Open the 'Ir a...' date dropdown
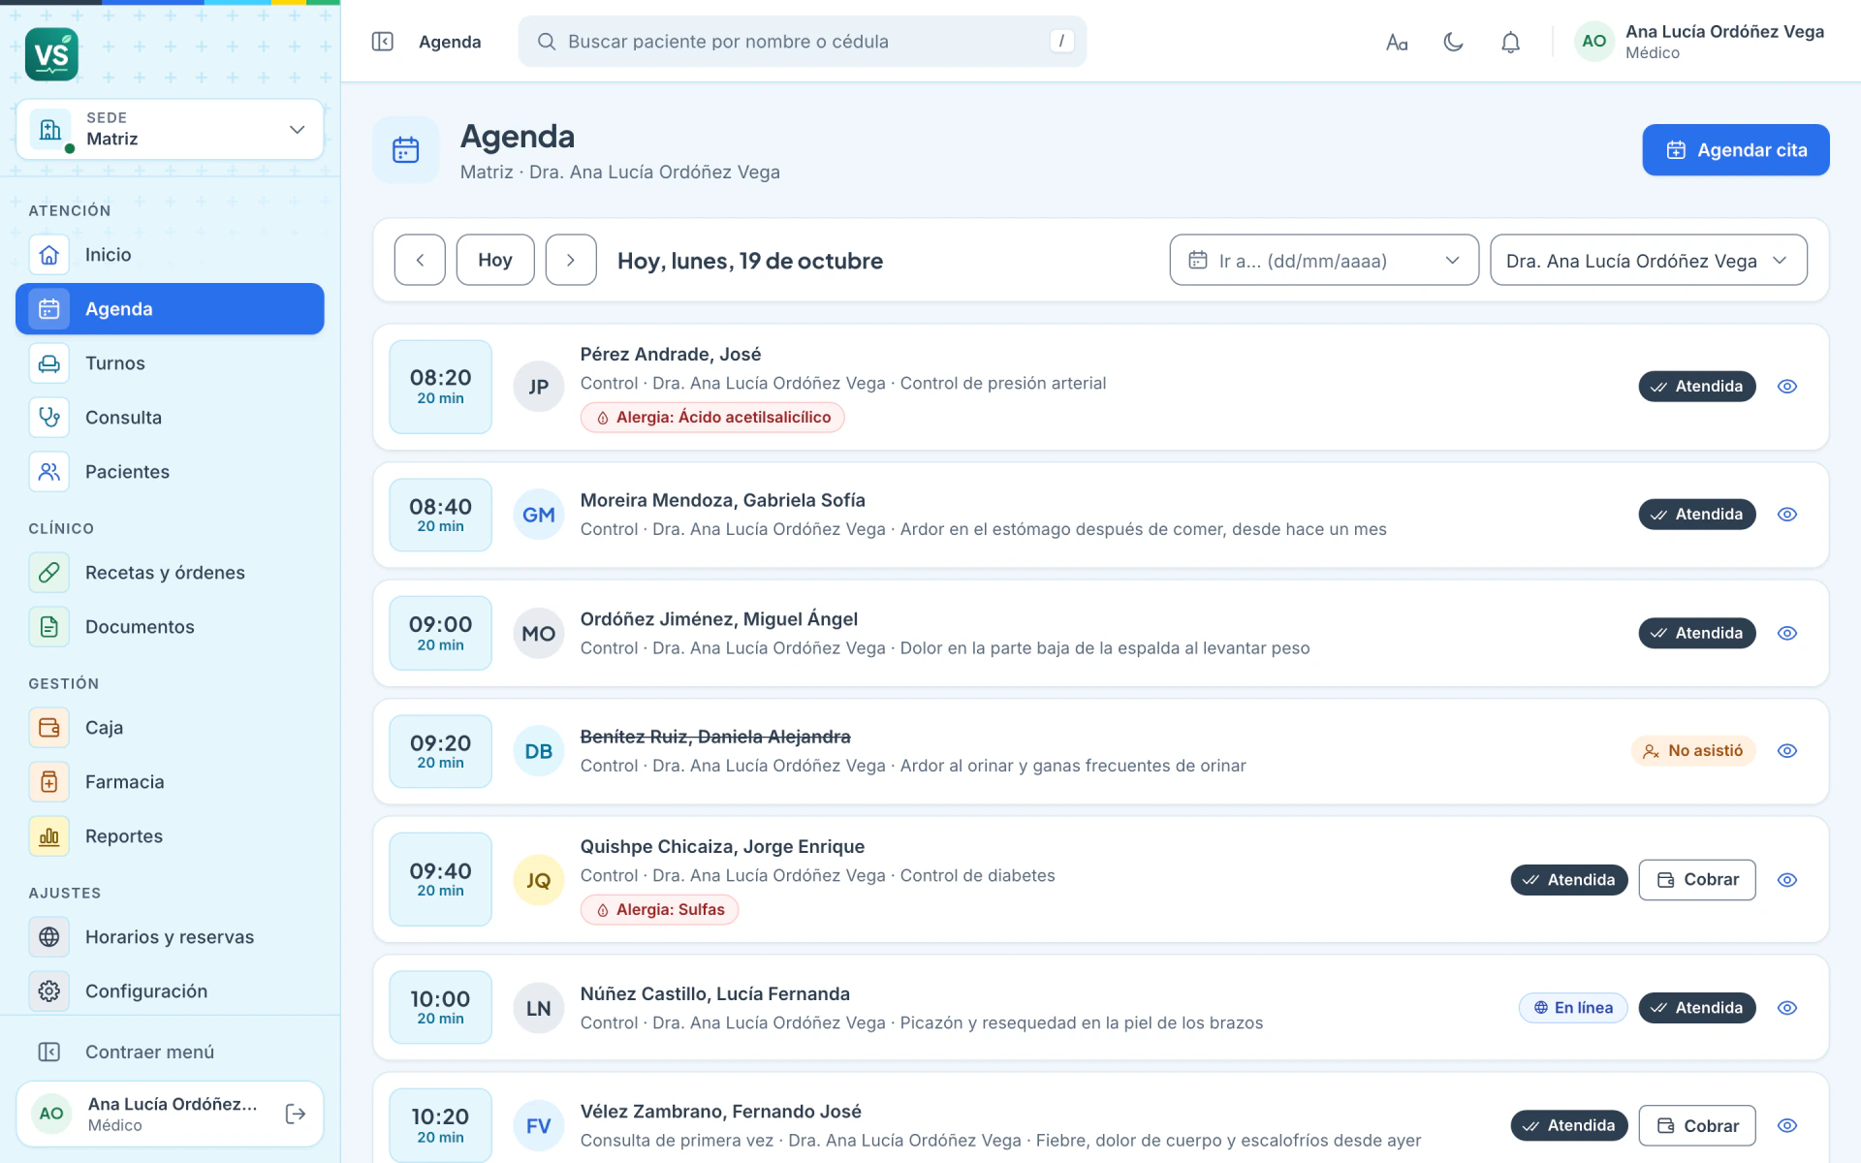The height and width of the screenshot is (1163, 1861). (1324, 260)
